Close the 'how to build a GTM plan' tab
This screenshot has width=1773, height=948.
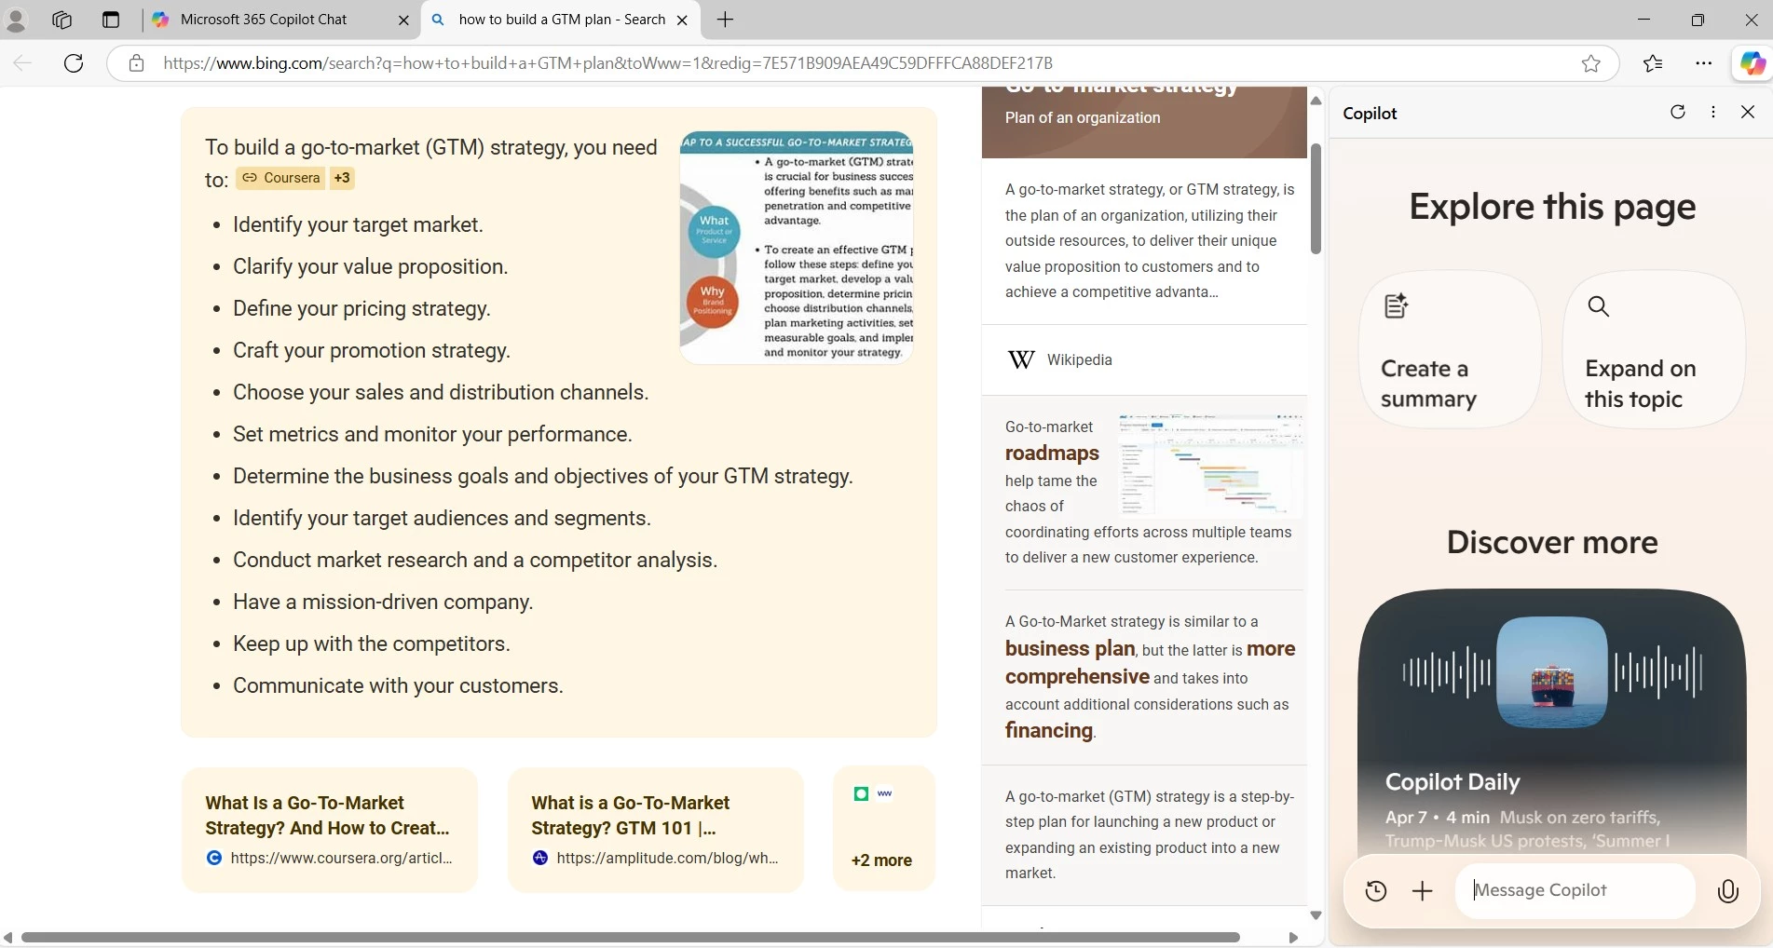[682, 20]
